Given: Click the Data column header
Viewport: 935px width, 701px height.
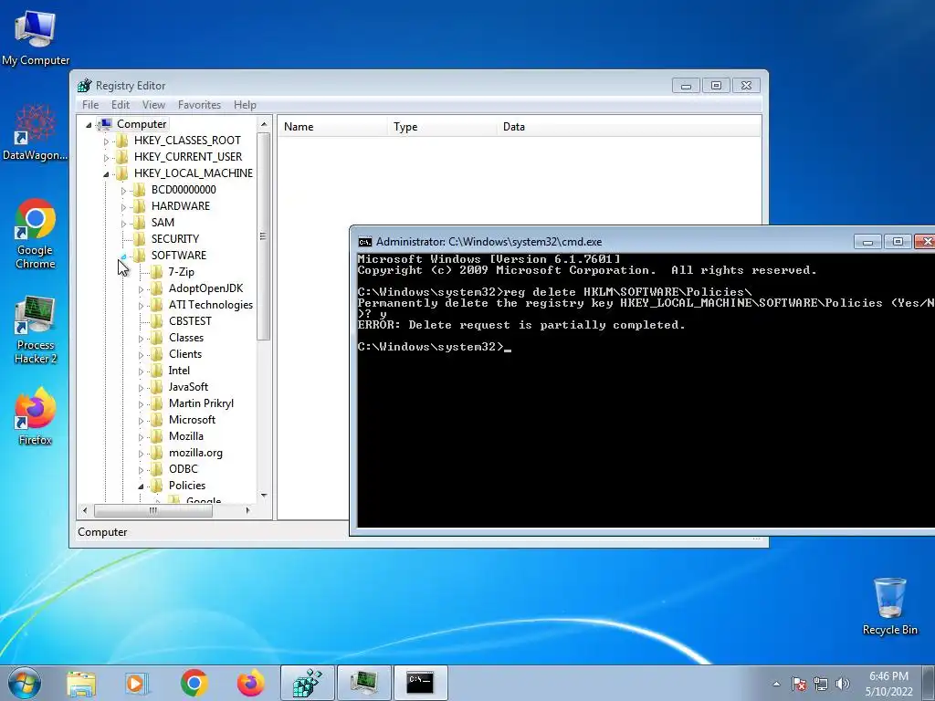Looking at the screenshot, I should point(628,127).
